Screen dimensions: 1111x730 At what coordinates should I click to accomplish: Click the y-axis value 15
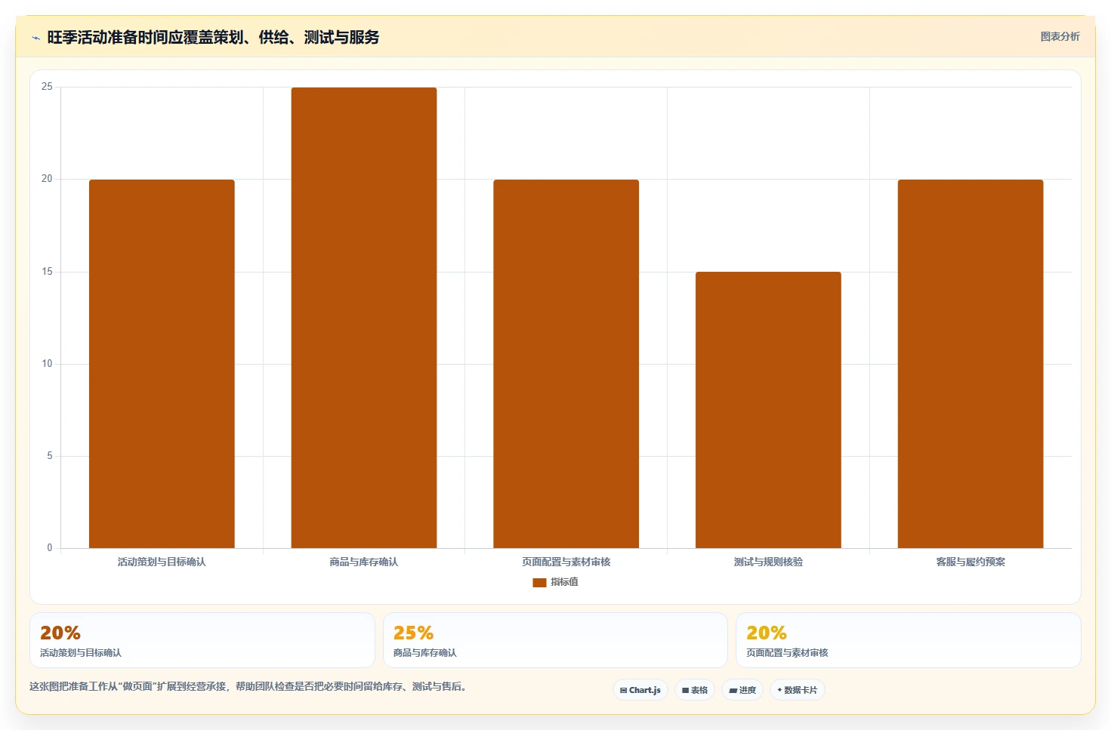pyautogui.click(x=47, y=272)
